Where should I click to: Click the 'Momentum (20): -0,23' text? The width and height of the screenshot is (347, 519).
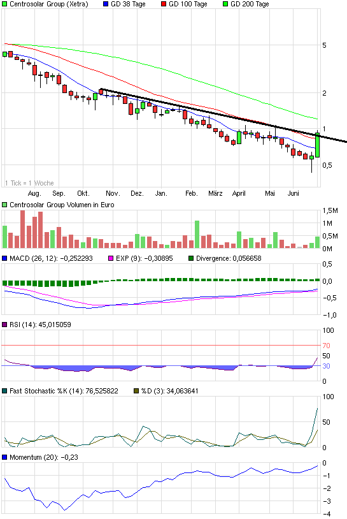(44, 457)
